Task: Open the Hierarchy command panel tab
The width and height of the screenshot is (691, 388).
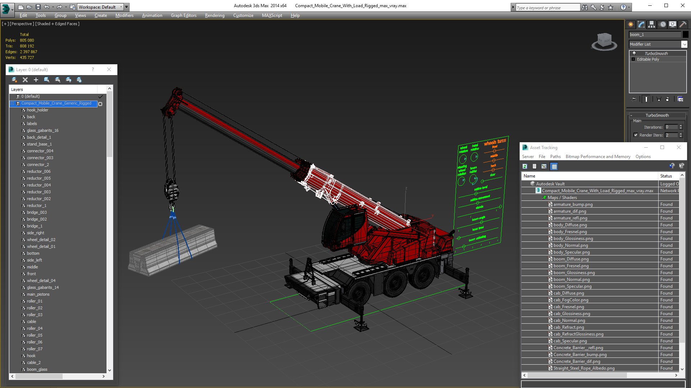Action: click(651, 24)
